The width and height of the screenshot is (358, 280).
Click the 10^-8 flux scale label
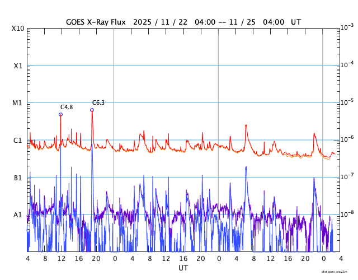click(x=347, y=214)
